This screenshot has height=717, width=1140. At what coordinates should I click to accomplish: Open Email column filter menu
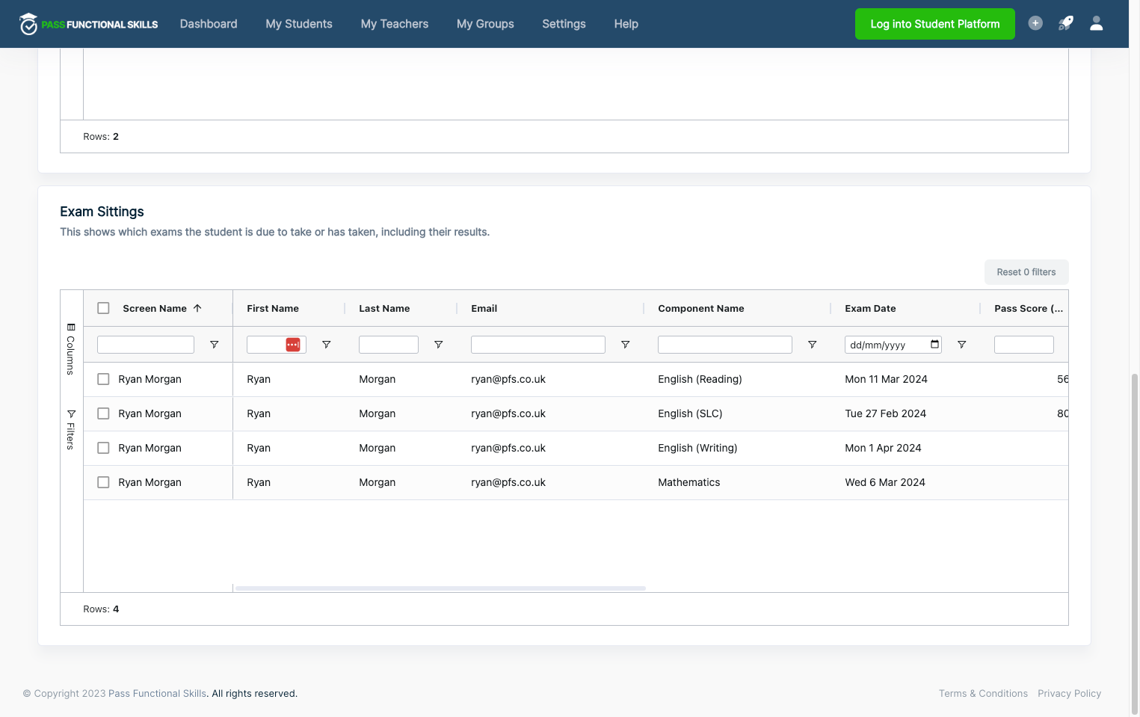coord(626,345)
